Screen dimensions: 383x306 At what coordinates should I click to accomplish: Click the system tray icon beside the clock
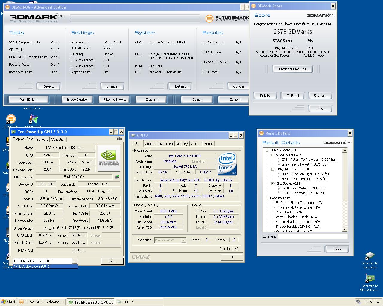tap(358, 302)
